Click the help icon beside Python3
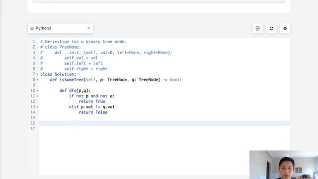 pos(32,28)
